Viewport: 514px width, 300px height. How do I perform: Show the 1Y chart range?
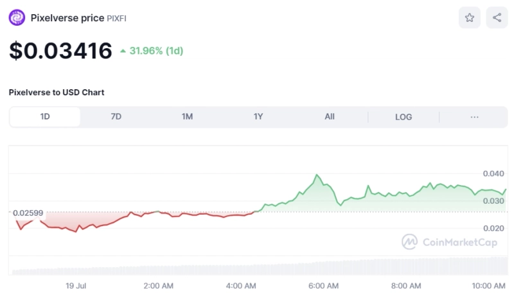tap(258, 117)
